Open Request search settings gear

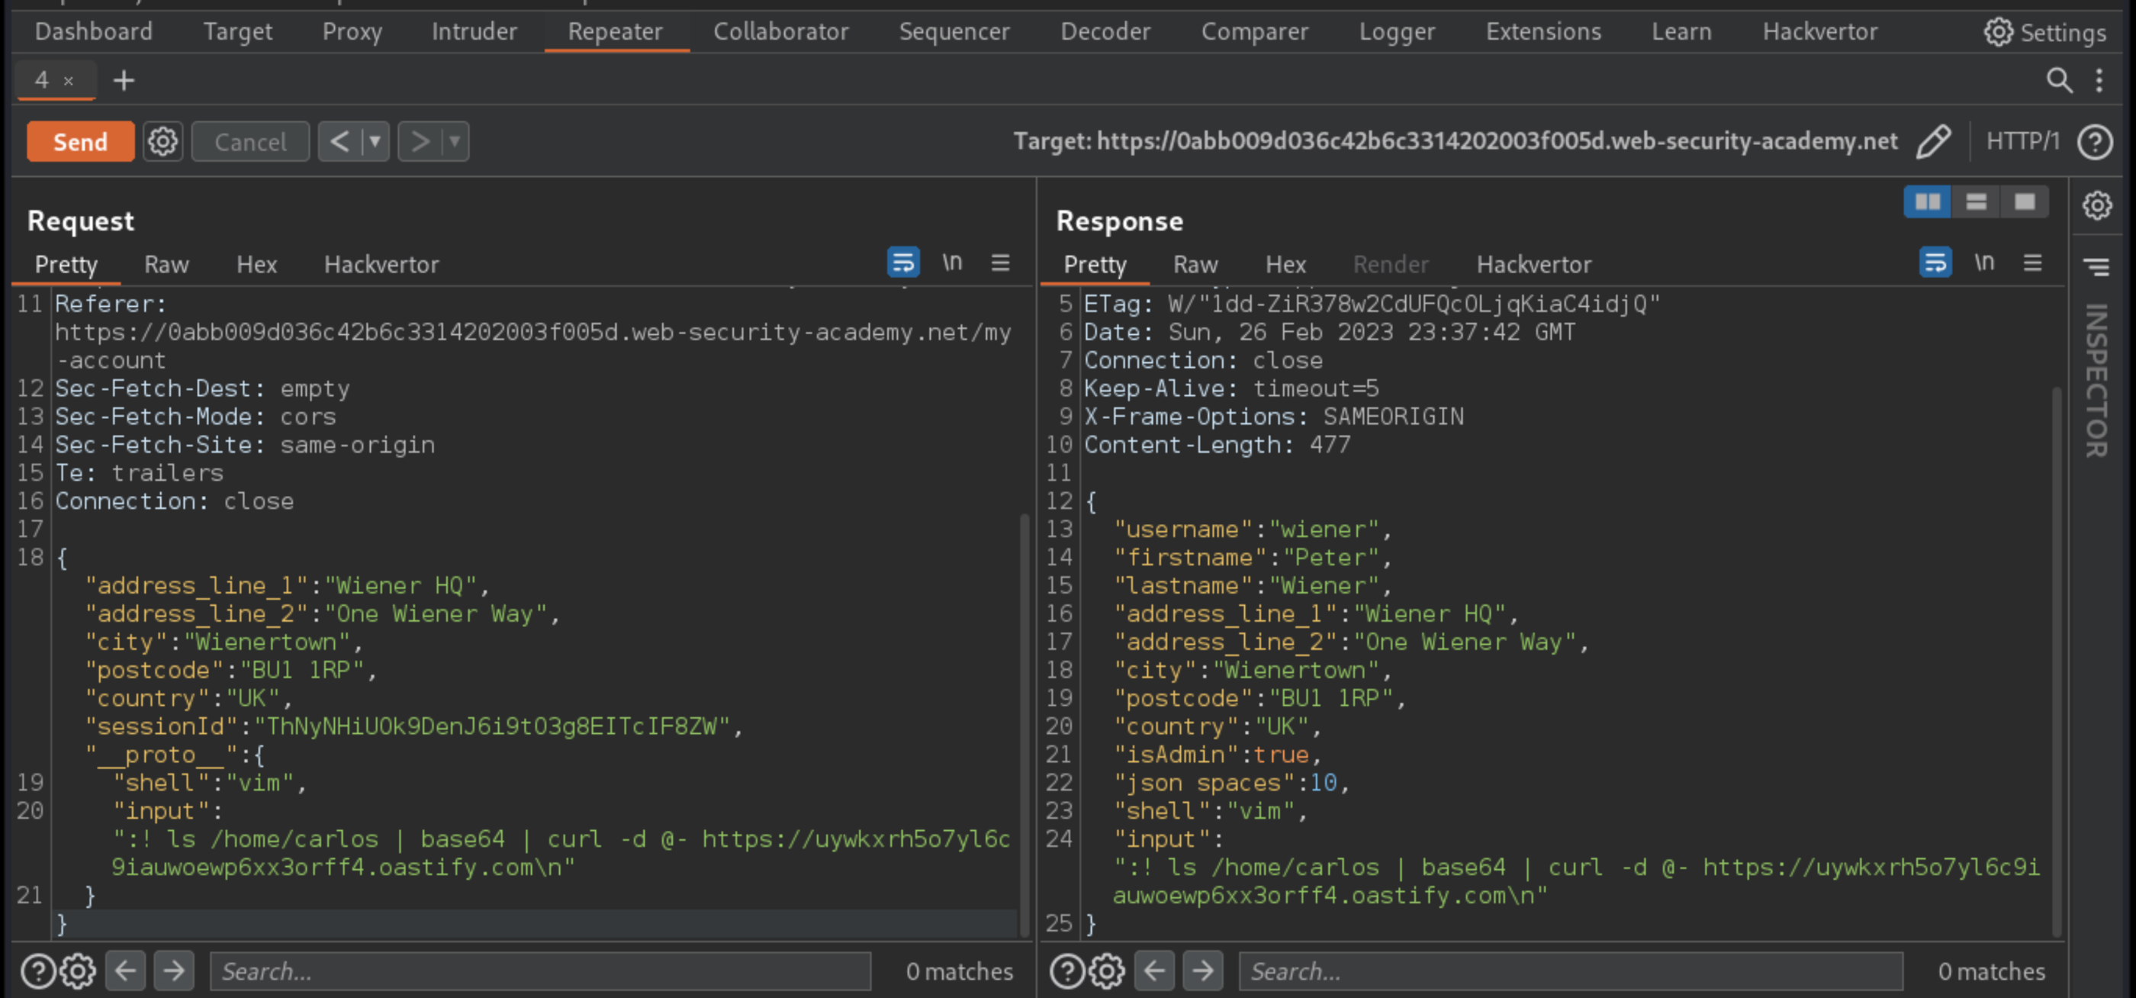coord(78,971)
